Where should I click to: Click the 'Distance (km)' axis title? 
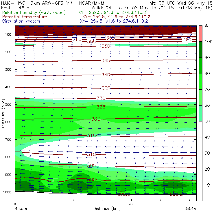click(x=107, y=209)
